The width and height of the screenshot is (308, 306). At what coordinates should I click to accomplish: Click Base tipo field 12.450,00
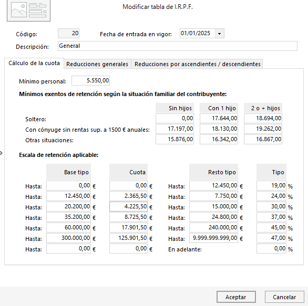point(68,196)
